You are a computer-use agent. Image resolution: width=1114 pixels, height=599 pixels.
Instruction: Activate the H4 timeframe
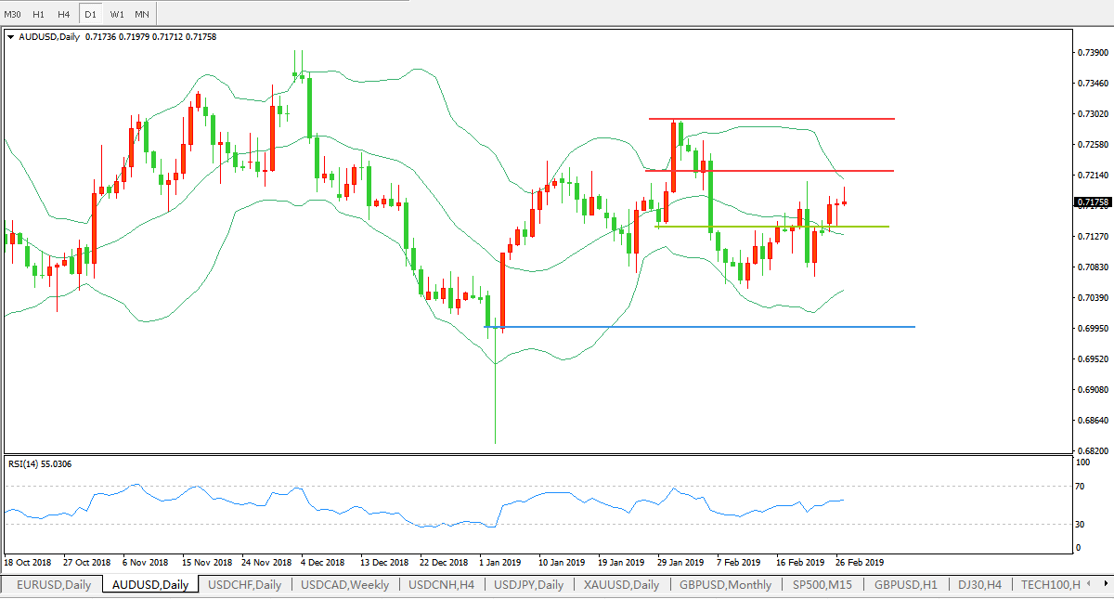tap(63, 14)
